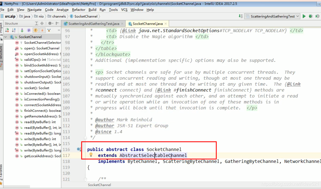Click the intention light bulb on line 117
This screenshot has width=321, height=189.
click(91, 155)
